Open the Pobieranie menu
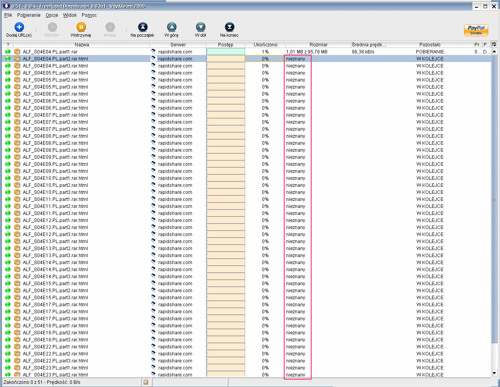Image resolution: width=500 pixels, height=387 pixels. (29, 15)
